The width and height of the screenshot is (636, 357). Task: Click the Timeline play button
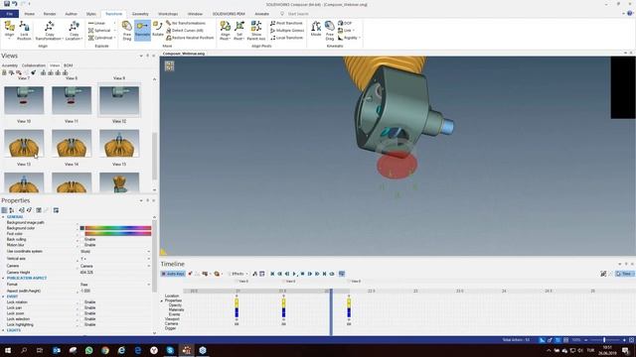(295, 274)
